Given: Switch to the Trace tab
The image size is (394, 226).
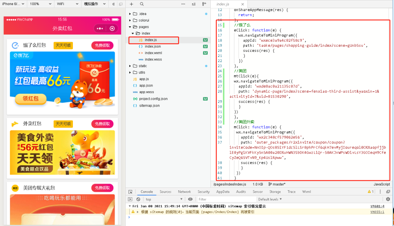Looking at the screenshot, I should (292, 192).
